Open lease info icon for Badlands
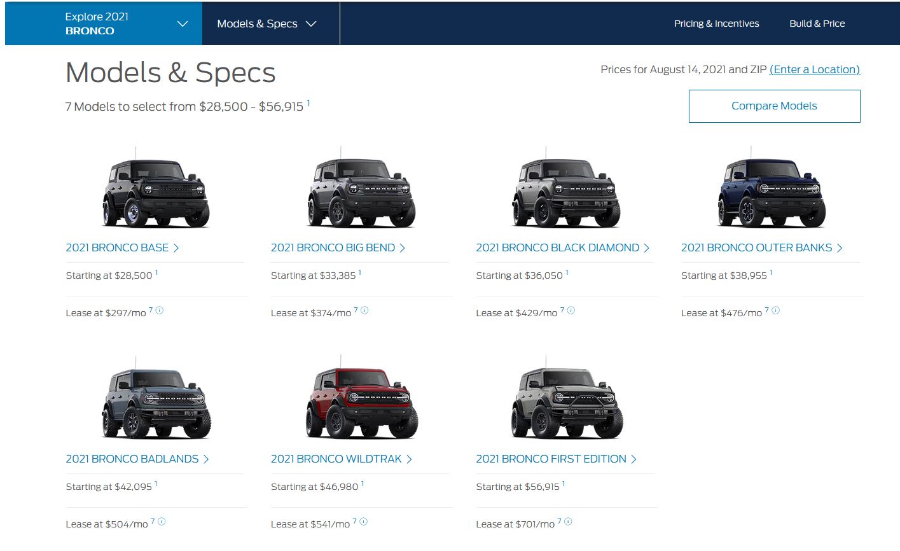The width and height of the screenshot is (900, 551). point(162,522)
